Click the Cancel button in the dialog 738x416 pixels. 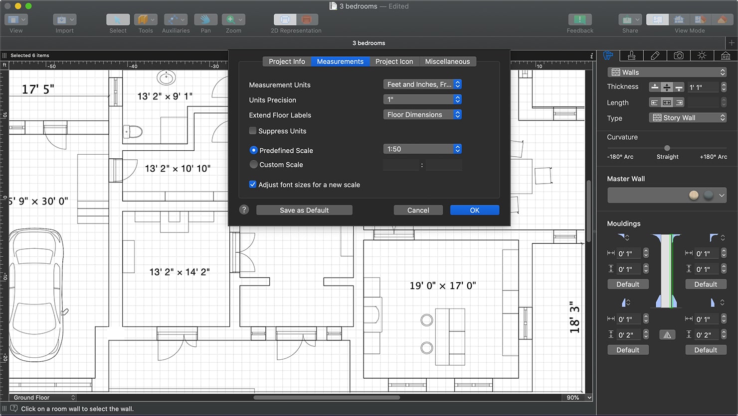pyautogui.click(x=418, y=210)
